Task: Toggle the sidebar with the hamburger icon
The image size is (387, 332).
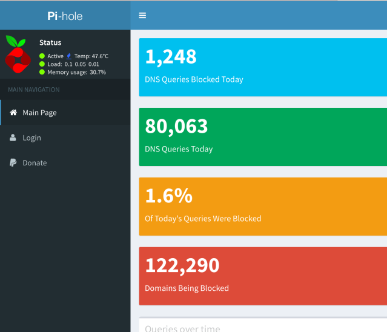Action: pos(142,15)
